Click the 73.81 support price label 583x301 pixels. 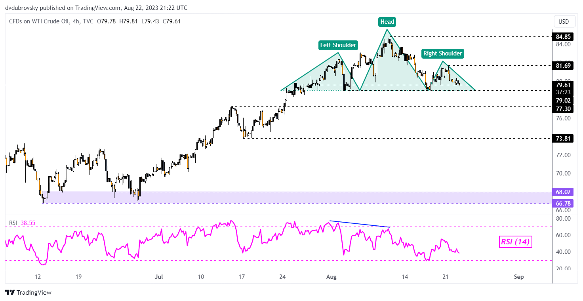(x=563, y=138)
